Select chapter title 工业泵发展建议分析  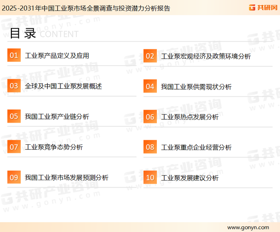tap(190, 178)
